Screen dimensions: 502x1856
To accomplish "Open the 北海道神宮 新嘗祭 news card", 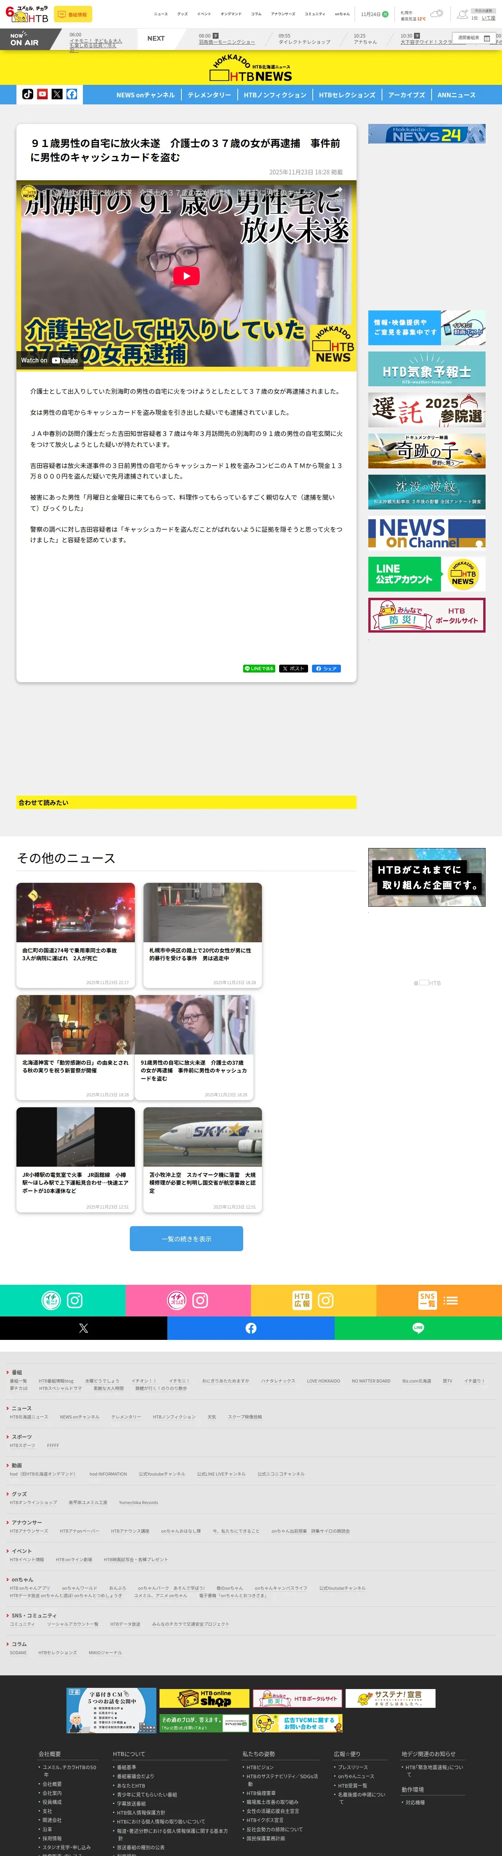I will point(75,1047).
